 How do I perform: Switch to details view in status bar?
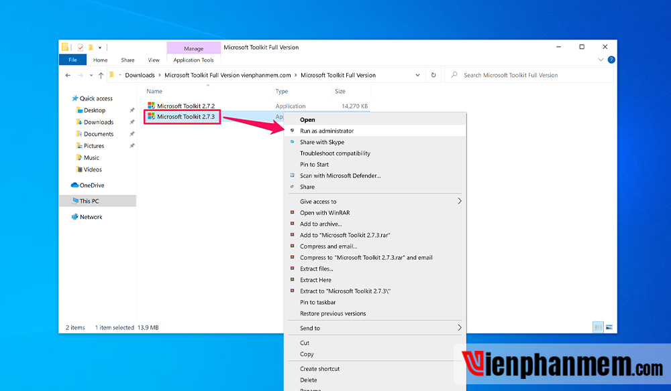598,327
